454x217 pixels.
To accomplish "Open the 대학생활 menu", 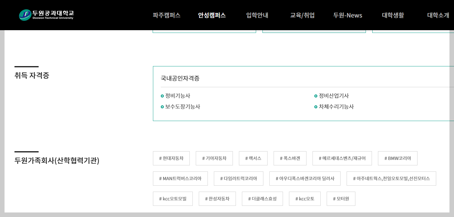I will 393,15.
